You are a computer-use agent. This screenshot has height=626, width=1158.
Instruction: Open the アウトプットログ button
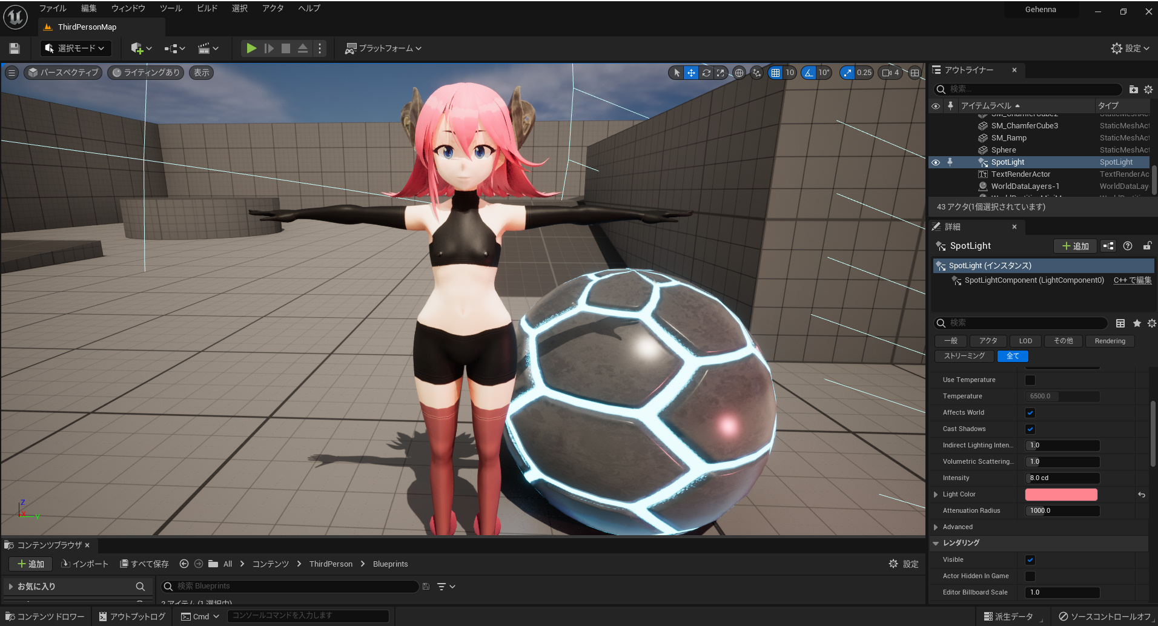132,616
